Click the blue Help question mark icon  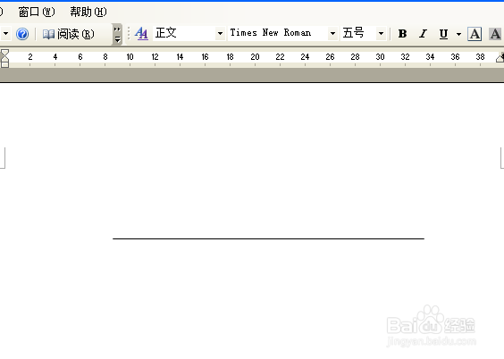(x=22, y=34)
